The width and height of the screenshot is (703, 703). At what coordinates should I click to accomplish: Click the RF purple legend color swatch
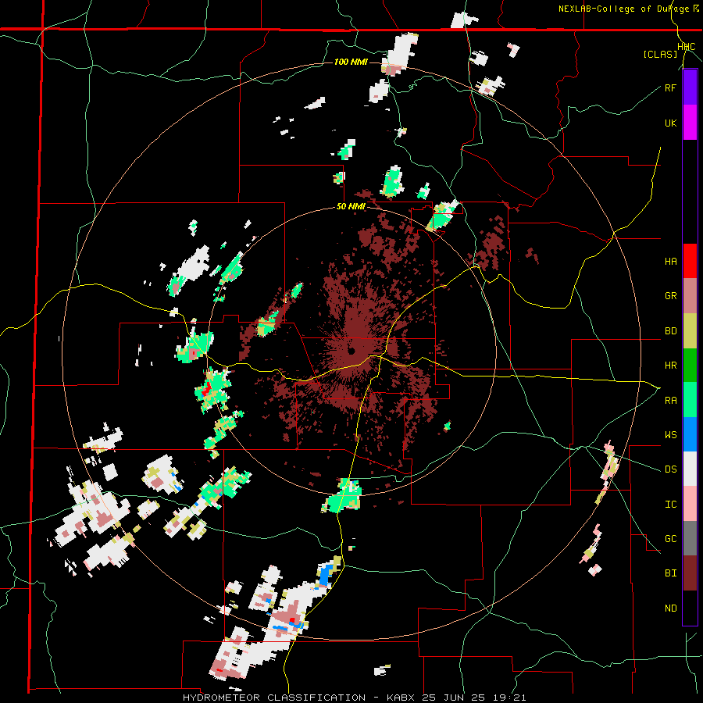690,87
